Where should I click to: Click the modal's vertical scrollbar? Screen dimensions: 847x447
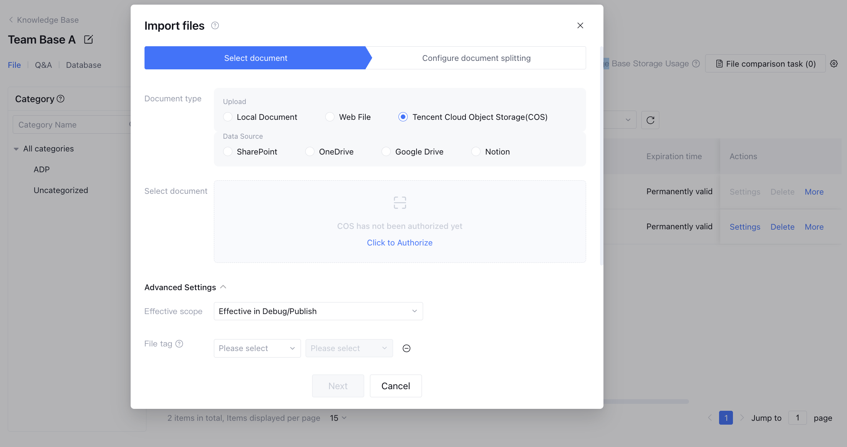601,154
